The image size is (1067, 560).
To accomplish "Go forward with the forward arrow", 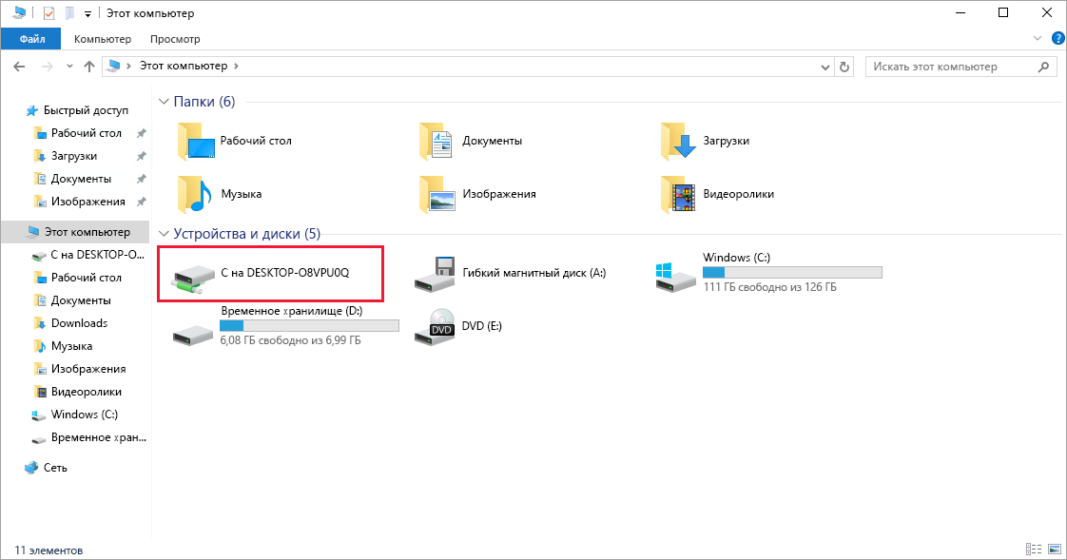I will click(47, 66).
